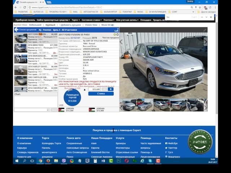
Task: Expand Найти транспортные средства dropdown
Action: click(x=53, y=20)
